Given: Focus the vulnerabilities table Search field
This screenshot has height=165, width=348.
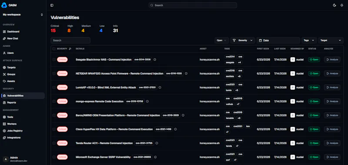Looking at the screenshot, I should pyautogui.click(x=70, y=40).
